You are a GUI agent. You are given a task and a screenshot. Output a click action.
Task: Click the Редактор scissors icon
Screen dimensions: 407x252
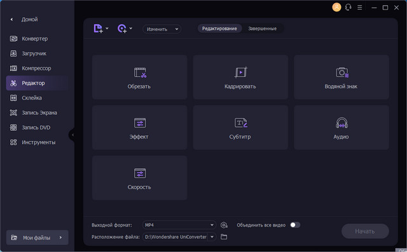[x=13, y=83]
